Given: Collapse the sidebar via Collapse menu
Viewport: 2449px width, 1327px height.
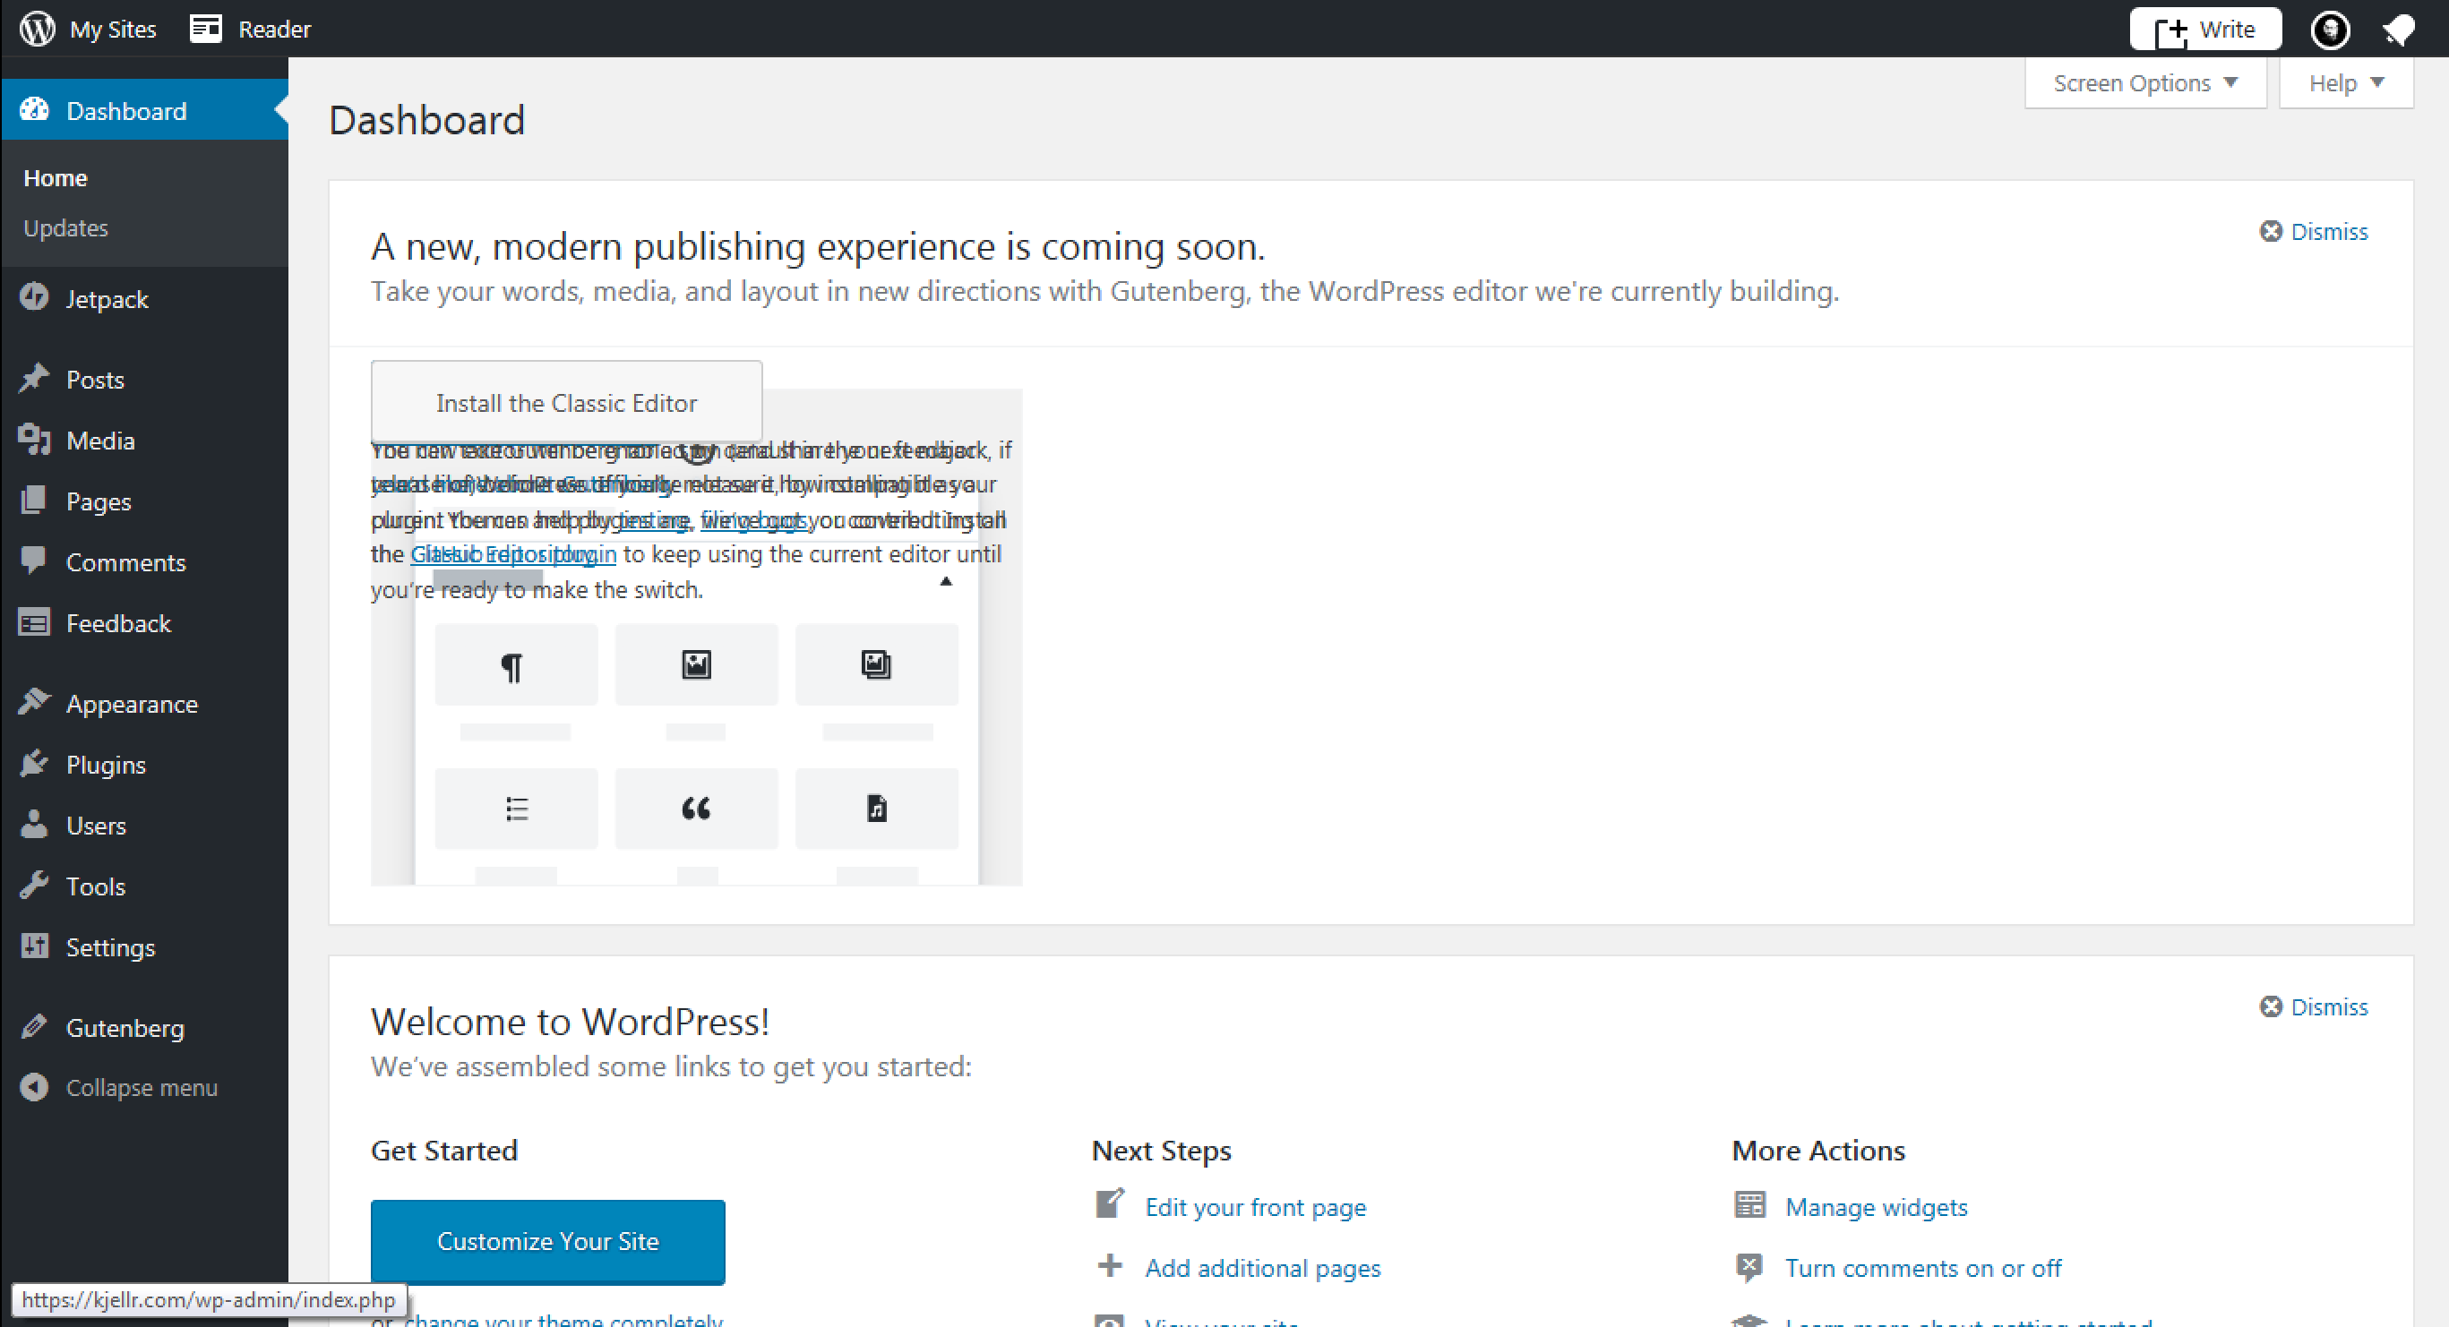Looking at the screenshot, I should tap(142, 1087).
